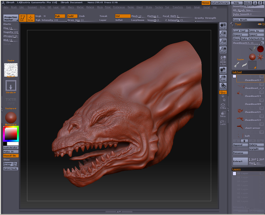Select the chest-armor subtool thumbnail
265x215 pixels.
[x=240, y=127]
